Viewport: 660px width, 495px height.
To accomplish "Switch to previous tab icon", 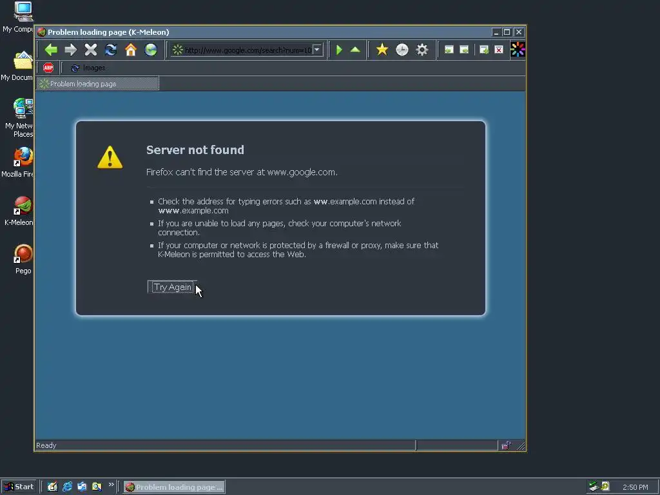I will (x=449, y=50).
